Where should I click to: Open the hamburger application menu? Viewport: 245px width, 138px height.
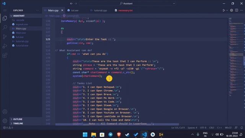click(5, 10)
